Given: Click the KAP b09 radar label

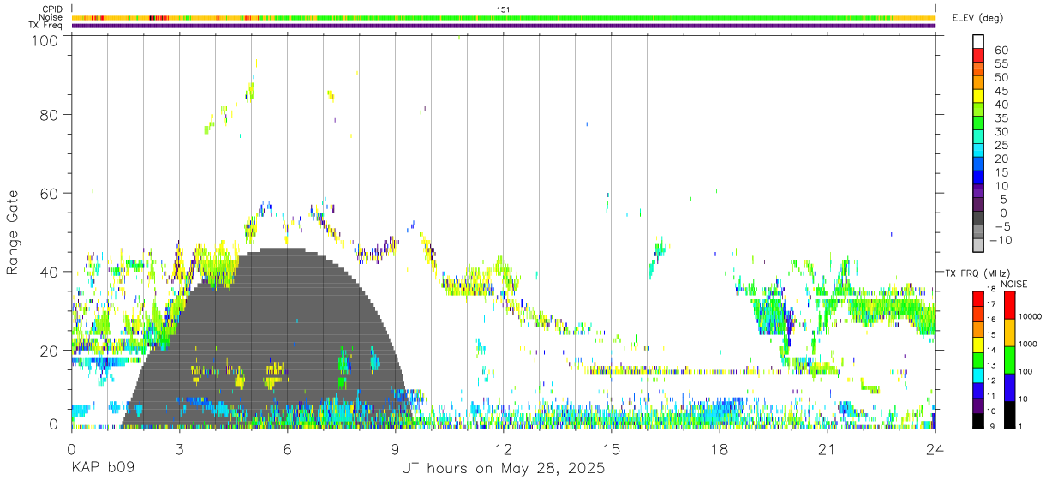Looking at the screenshot, I should (103, 469).
